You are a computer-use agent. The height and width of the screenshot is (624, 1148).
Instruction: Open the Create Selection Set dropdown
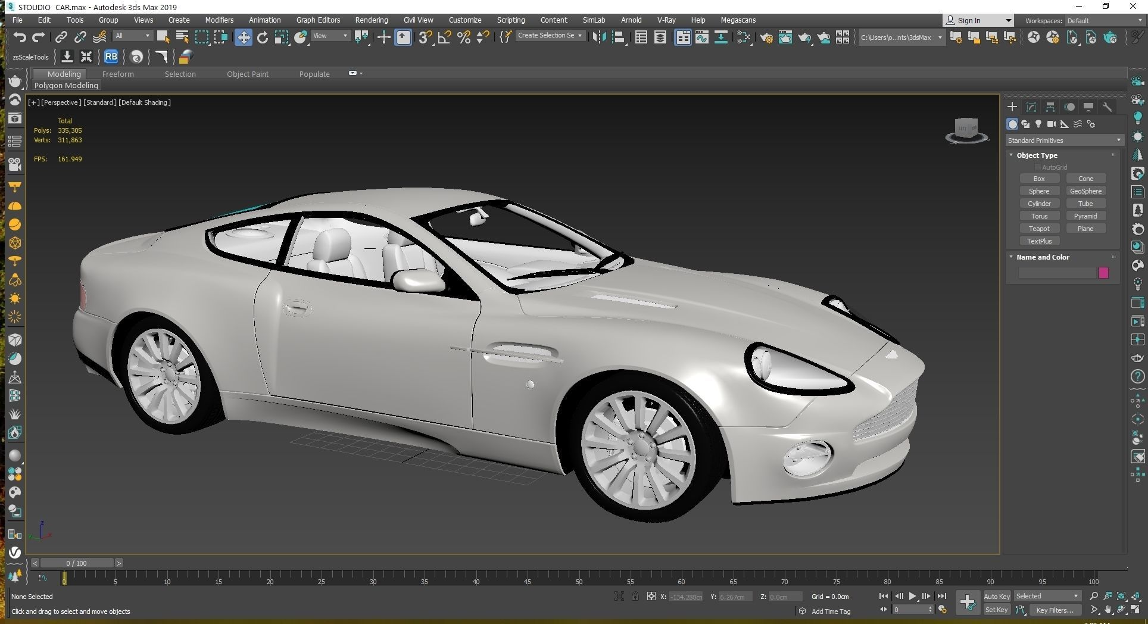coord(550,36)
